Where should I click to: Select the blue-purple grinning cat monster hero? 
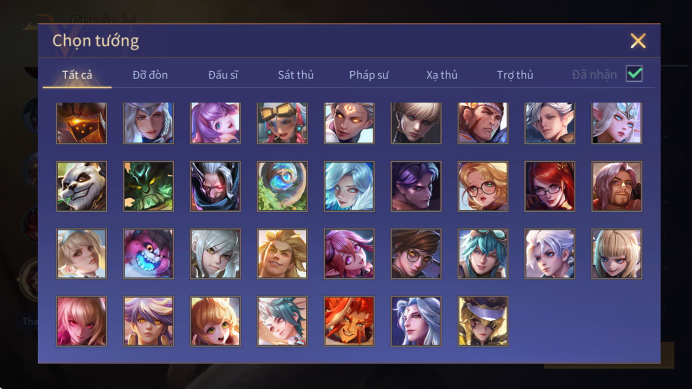[148, 254]
